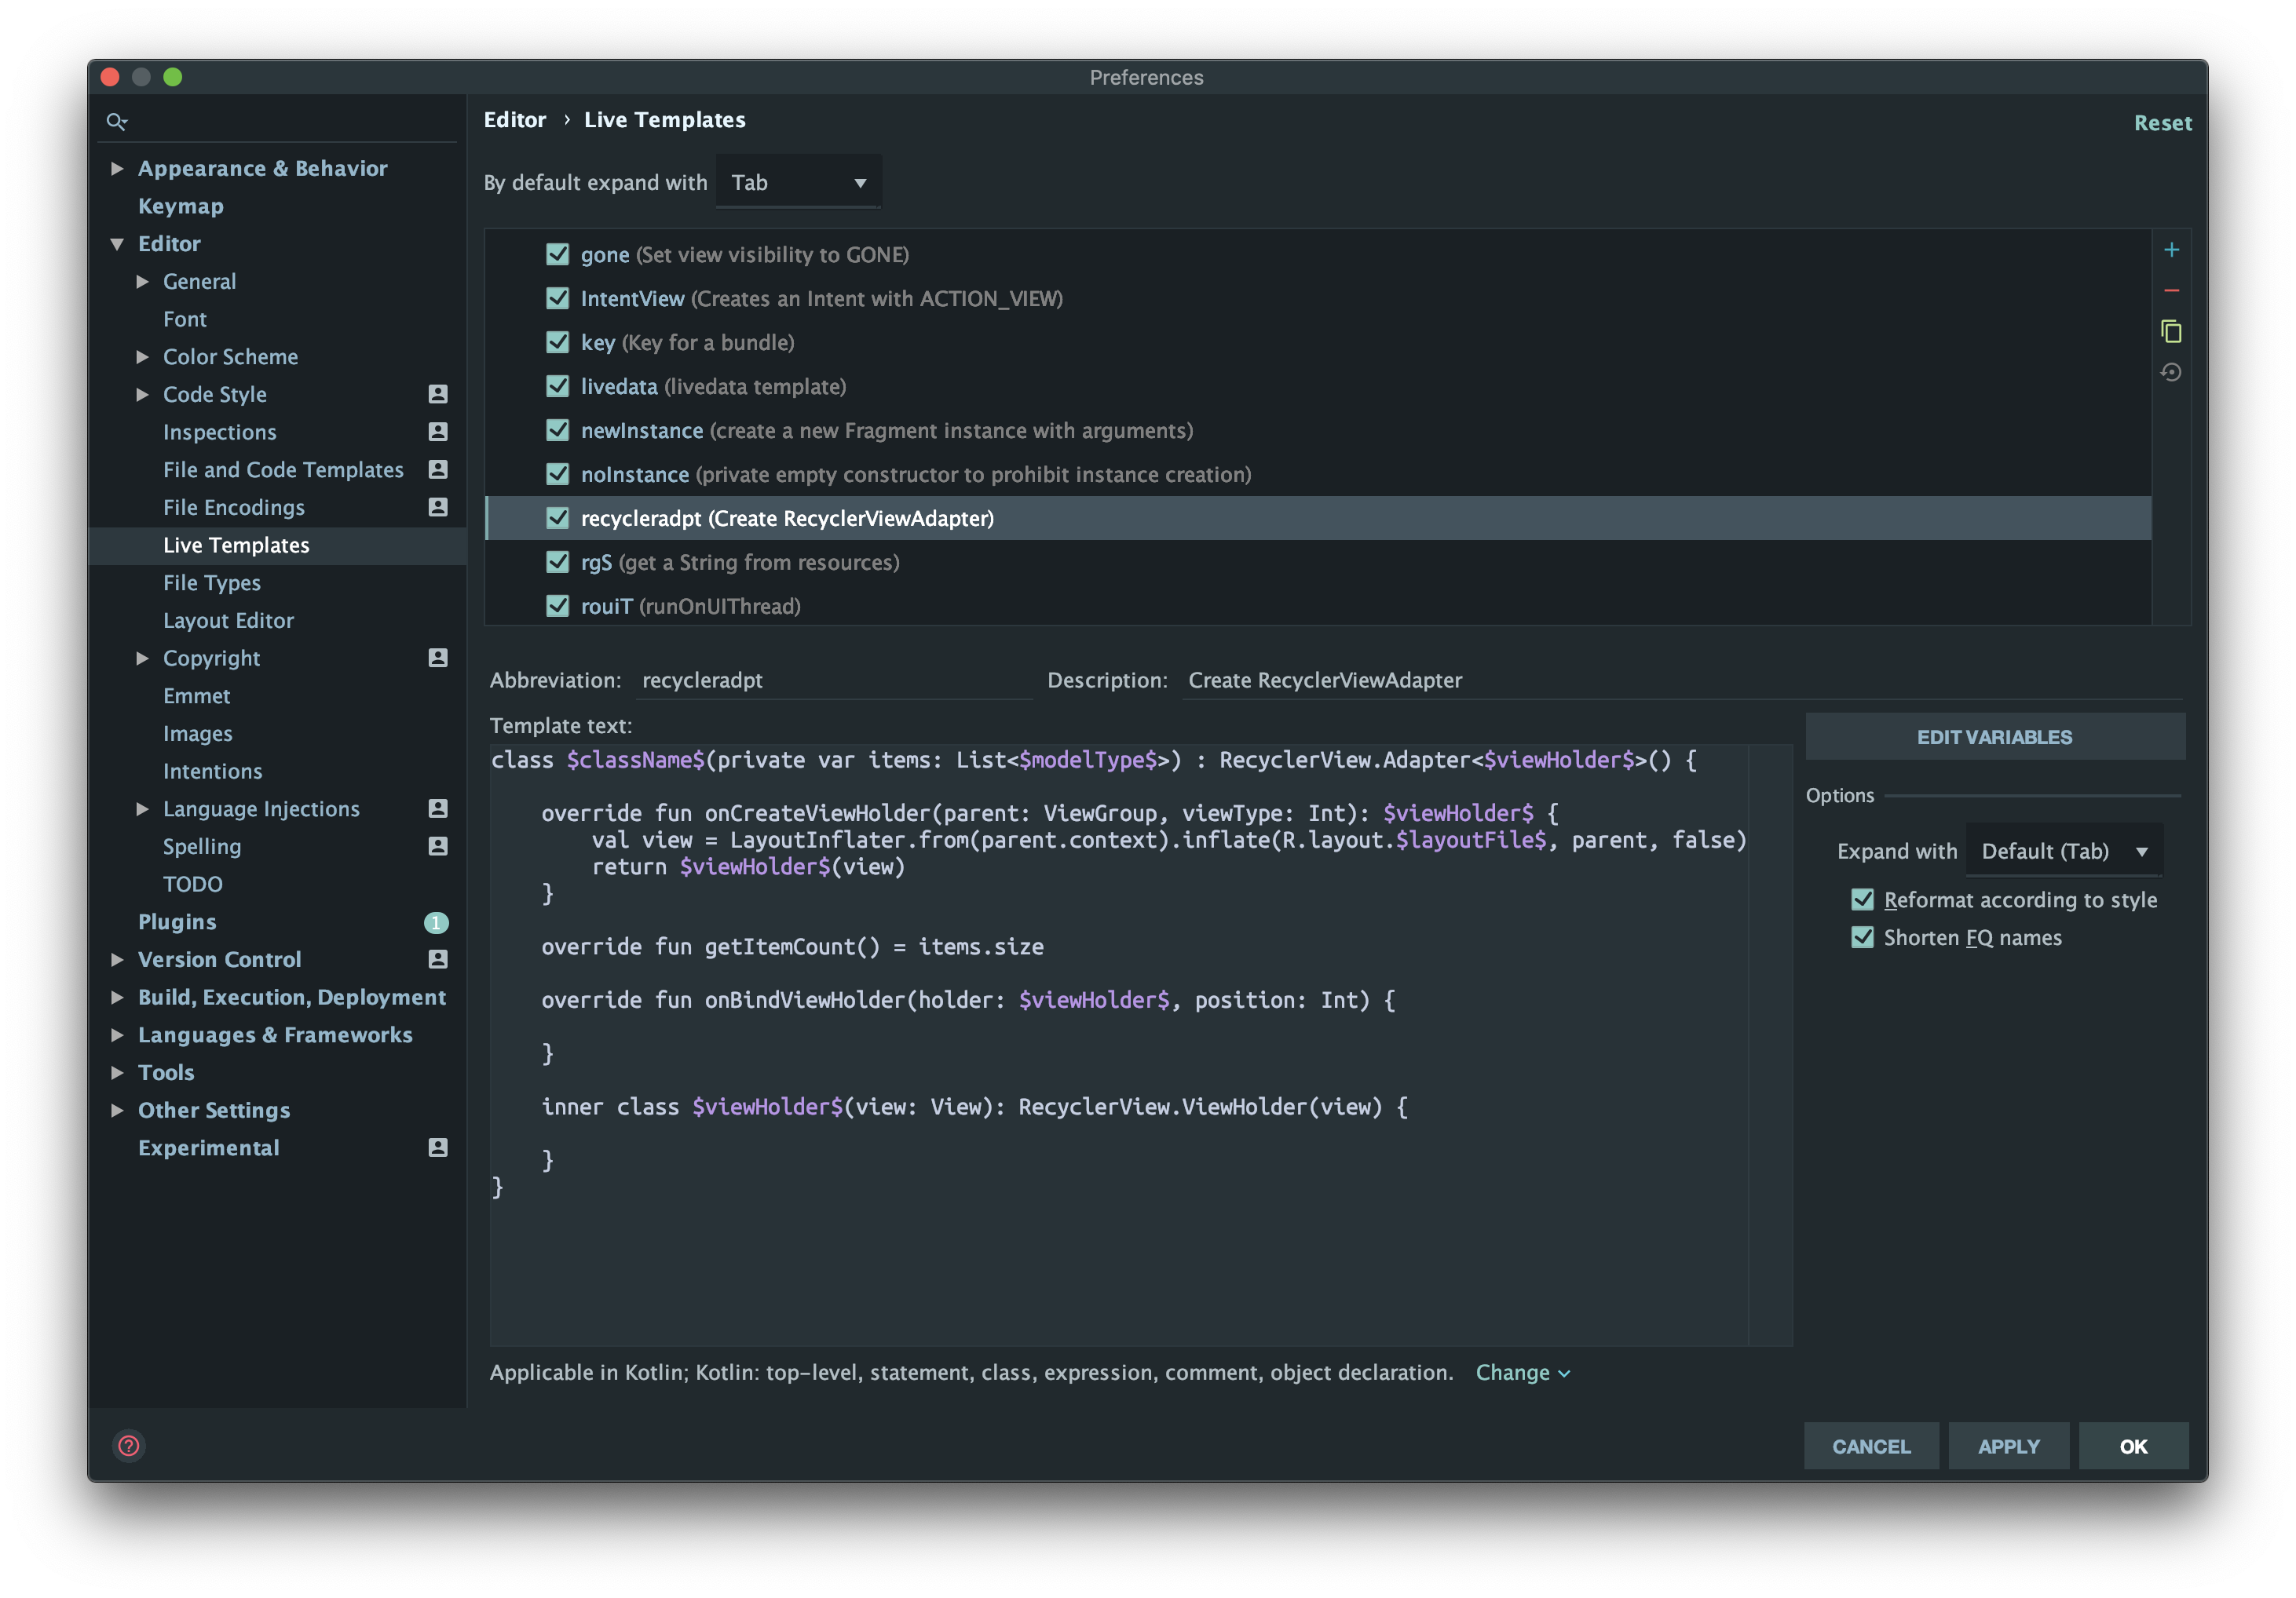2296x1598 pixels.
Task: Click the profile icon beside Code Style
Action: [x=438, y=394]
